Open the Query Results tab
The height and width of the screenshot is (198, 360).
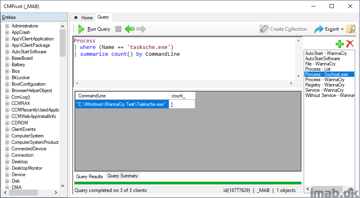point(89,177)
